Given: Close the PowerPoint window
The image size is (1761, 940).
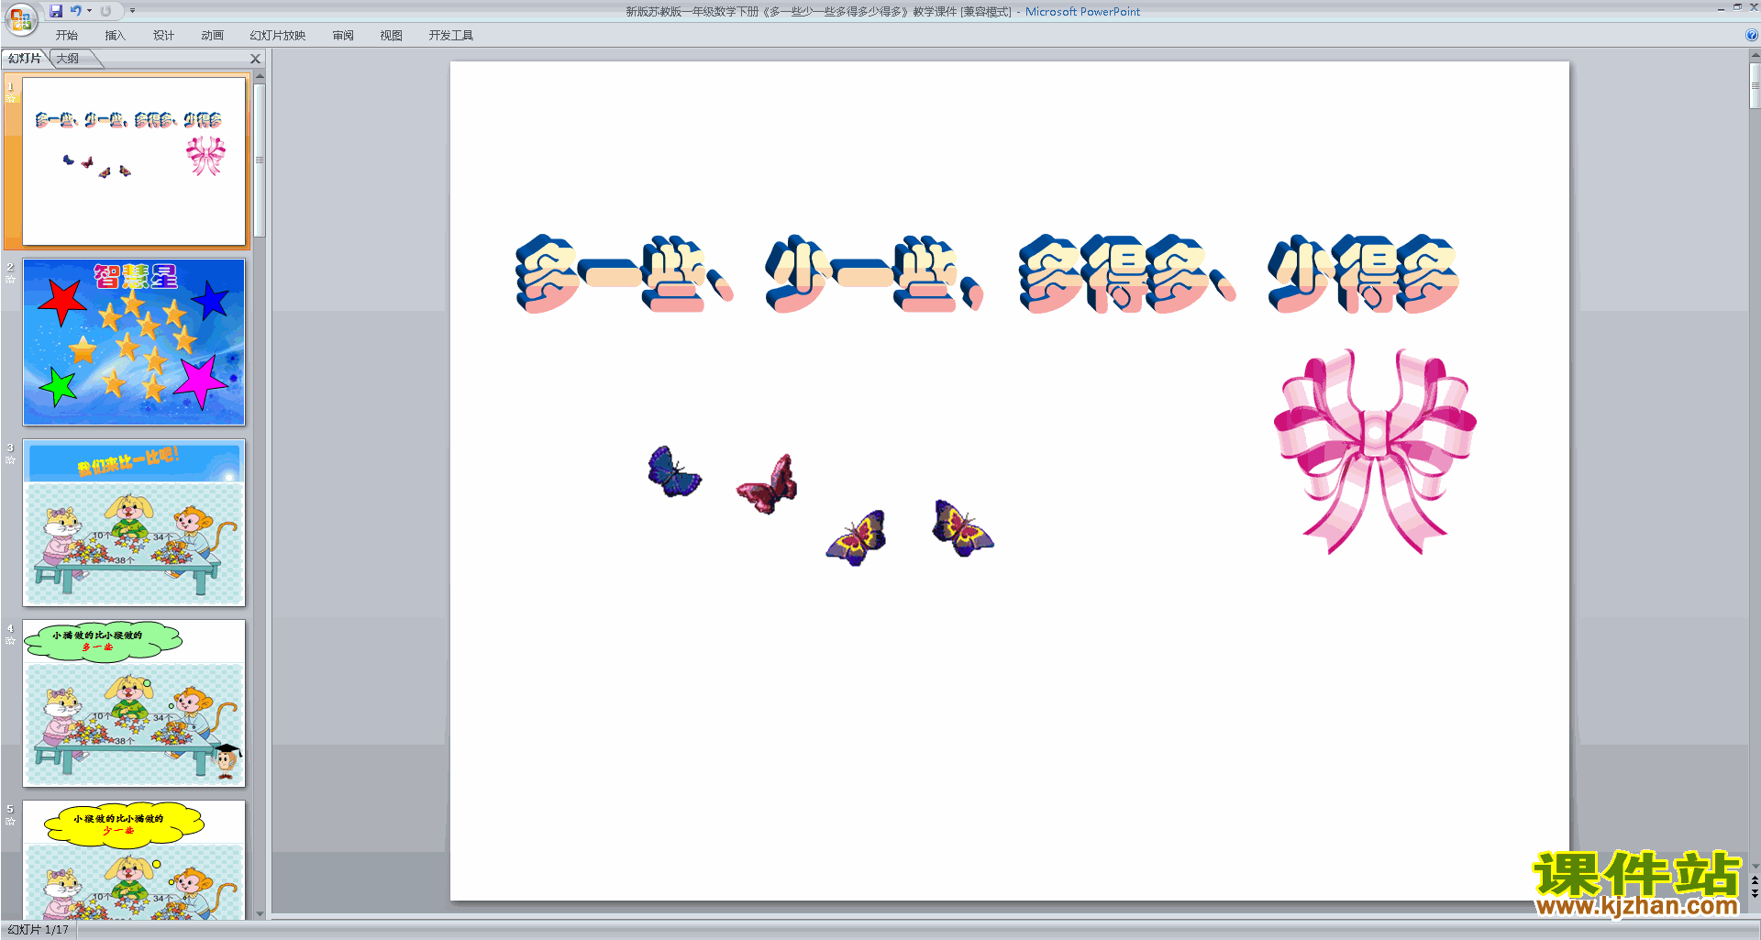Looking at the screenshot, I should click(x=1754, y=7).
